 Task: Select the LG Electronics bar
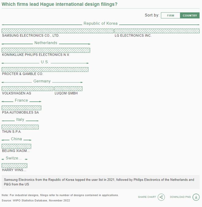(x=157, y=31)
